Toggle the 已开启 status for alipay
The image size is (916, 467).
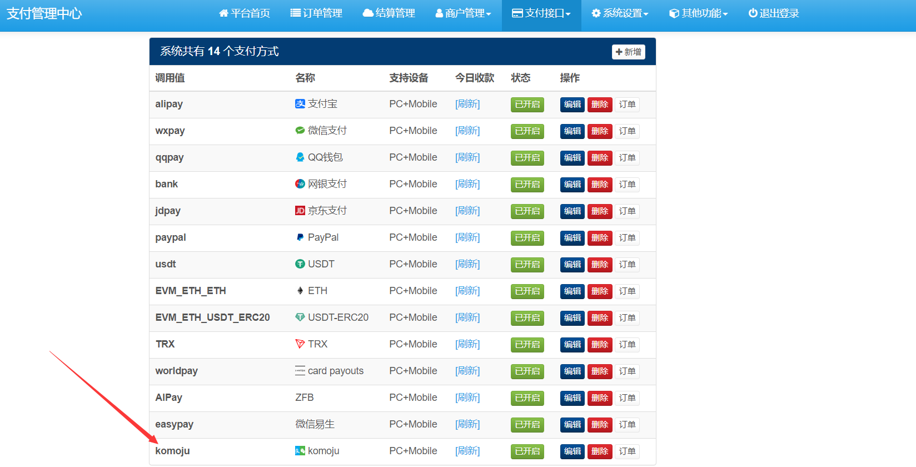click(x=527, y=105)
